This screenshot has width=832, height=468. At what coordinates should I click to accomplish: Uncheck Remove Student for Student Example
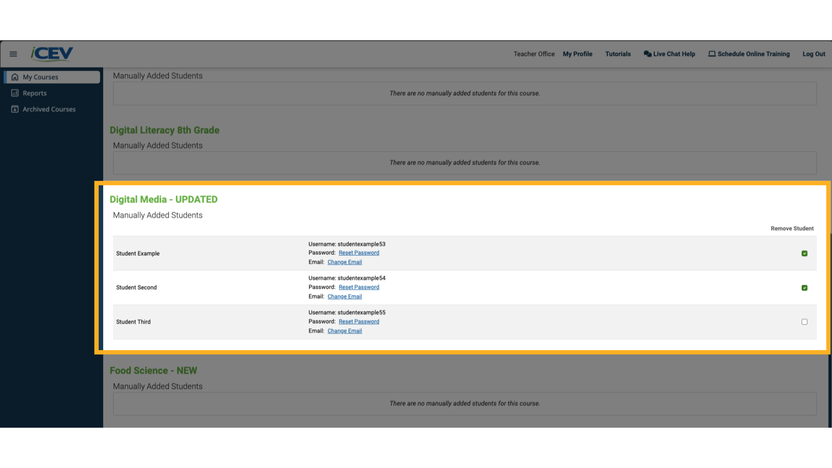point(804,253)
